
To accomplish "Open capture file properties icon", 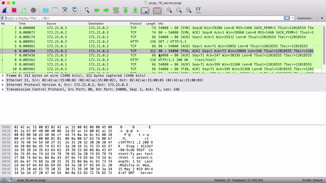I will (10, 180).
